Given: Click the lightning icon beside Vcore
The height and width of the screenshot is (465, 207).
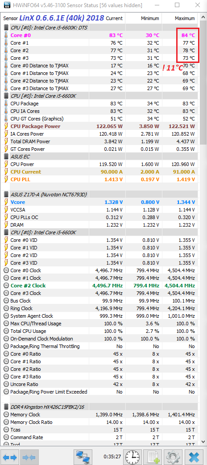Looking at the screenshot, I should (x=6, y=202).
